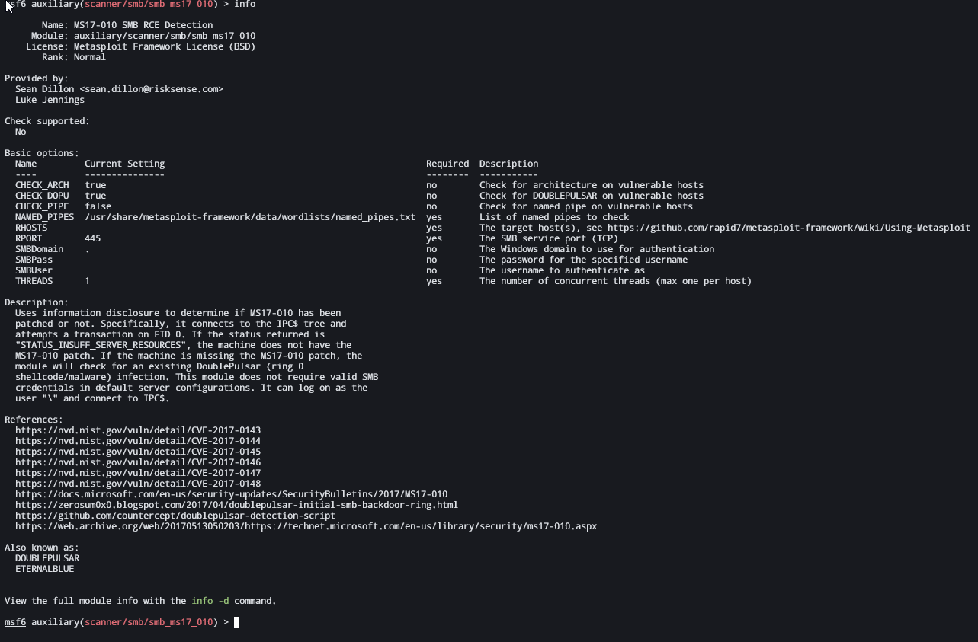Open the docs.microsoft.com MS17-010 bulletin URL

(x=232, y=494)
